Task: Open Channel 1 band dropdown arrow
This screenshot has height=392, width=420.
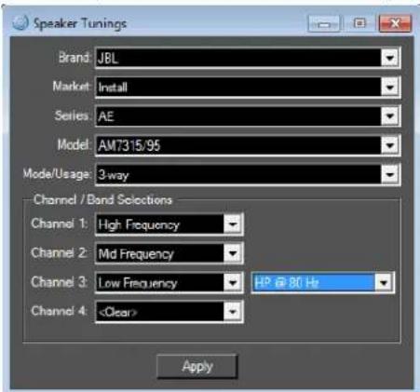Action: 233,224
